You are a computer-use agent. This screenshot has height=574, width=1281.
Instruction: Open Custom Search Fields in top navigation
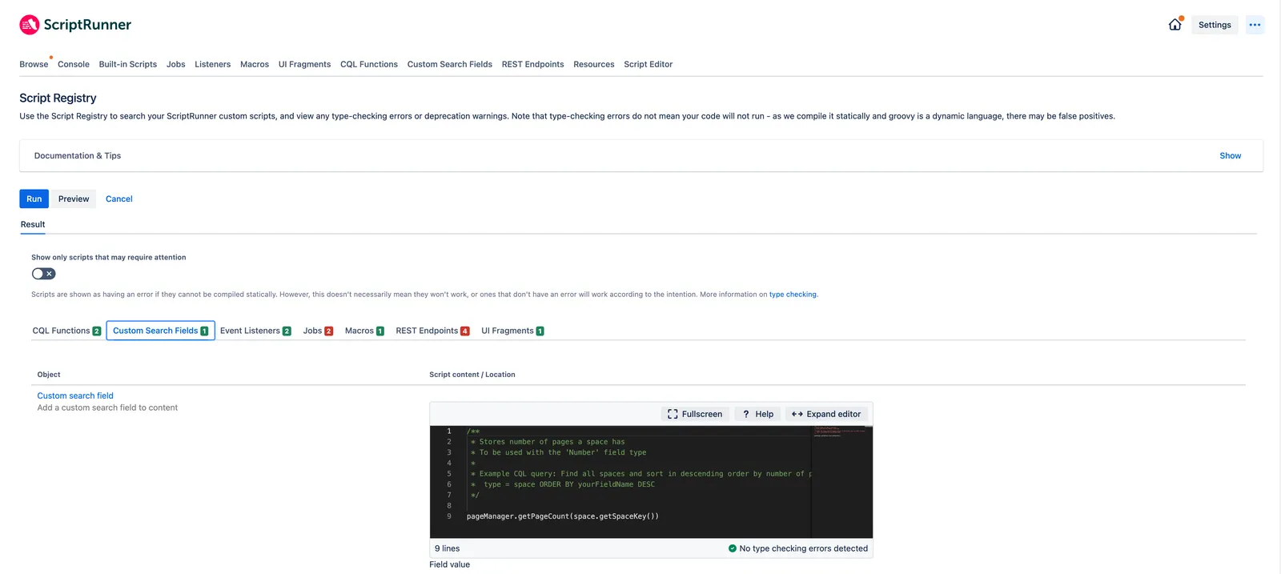[x=450, y=64]
